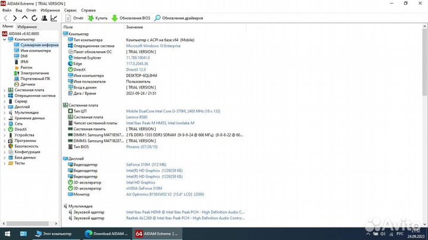Switch to the Меню tab
Viewport: 428px width, 240px height.
(x=8, y=27)
